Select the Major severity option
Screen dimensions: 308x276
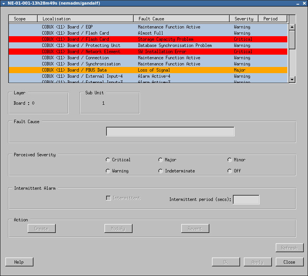(161, 160)
